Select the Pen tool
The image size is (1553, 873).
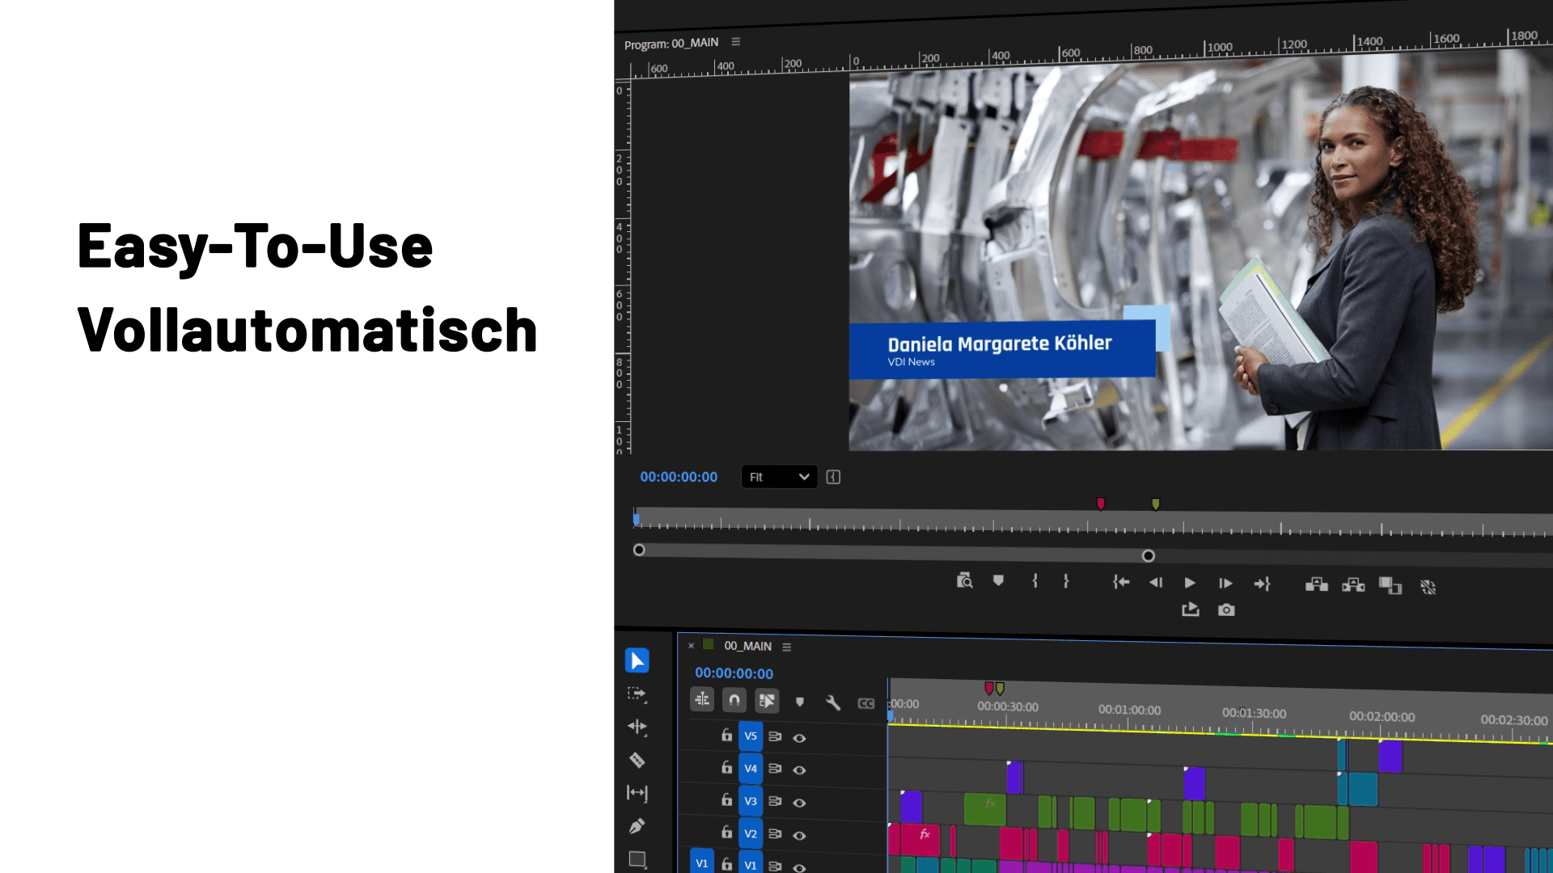tap(637, 826)
